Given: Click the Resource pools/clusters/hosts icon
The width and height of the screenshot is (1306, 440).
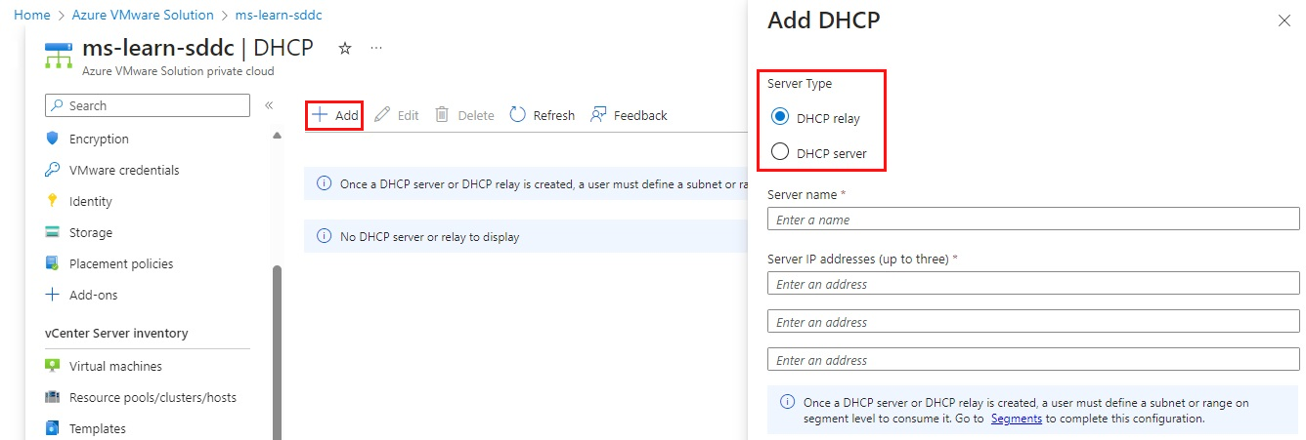Looking at the screenshot, I should (x=53, y=397).
